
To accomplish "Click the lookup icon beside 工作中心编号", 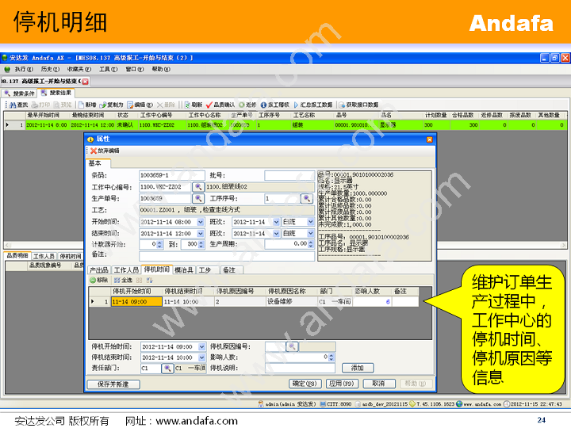I will (x=197, y=187).
